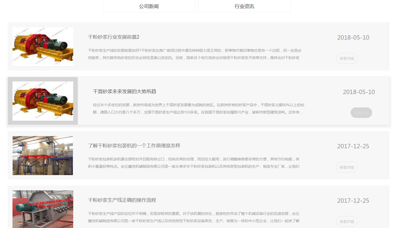Click 查看详情 for 干粉砂浆行业发展前景2

click(346, 58)
